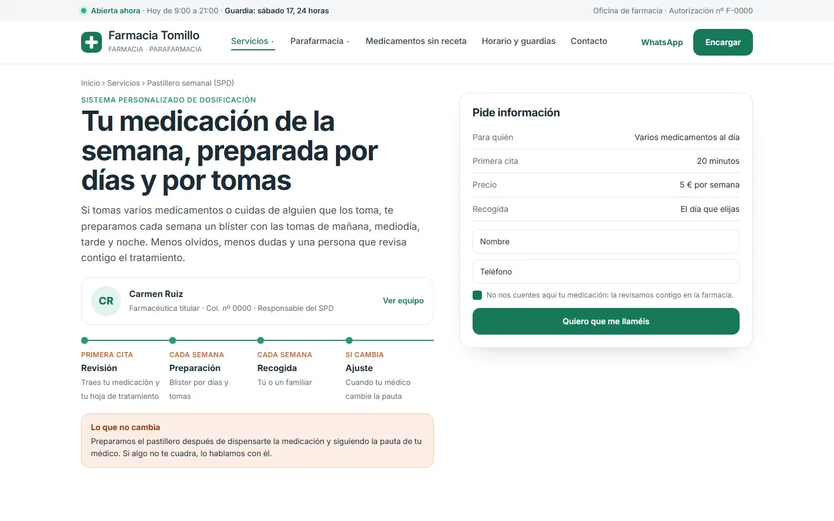Click 'El día que elijas' pickup value

[710, 209]
